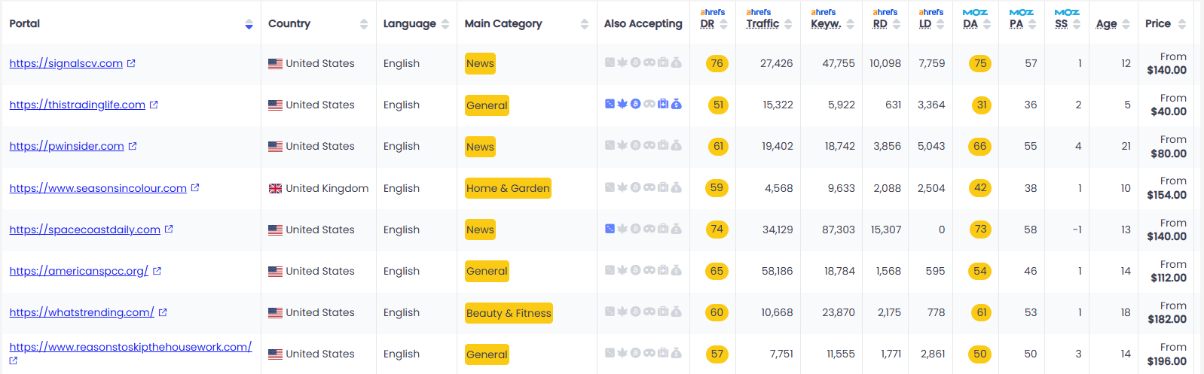This screenshot has height=374, width=1204.
Task: Sort by Main Category sort arrows
Action: pos(585,24)
